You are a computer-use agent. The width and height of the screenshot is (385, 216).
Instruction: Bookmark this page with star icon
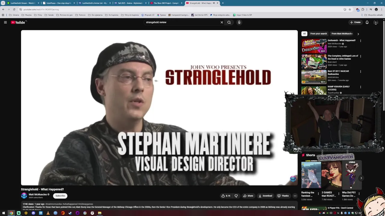point(350,9)
